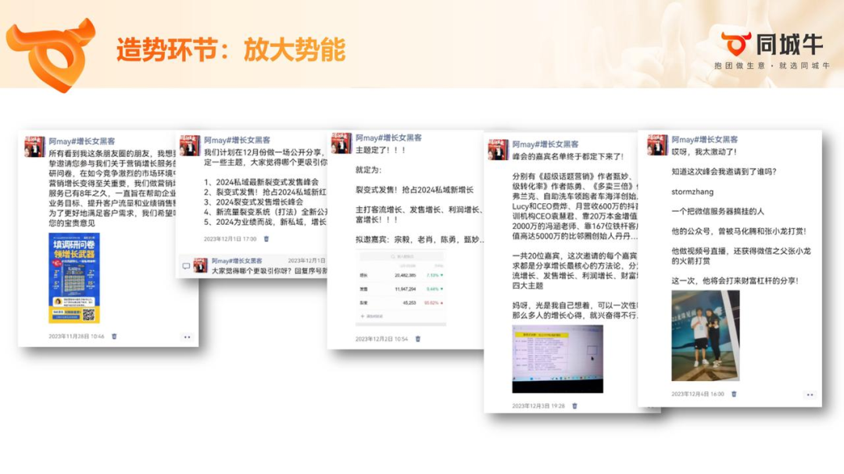Click the avatar on the 12月份公开分享 post
Image resolution: width=844 pixels, height=474 pixels.
pyautogui.click(x=189, y=145)
